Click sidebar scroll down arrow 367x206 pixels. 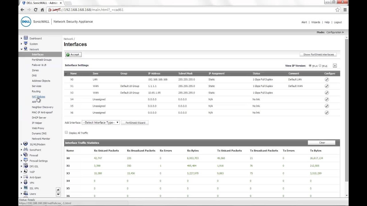click(58, 194)
